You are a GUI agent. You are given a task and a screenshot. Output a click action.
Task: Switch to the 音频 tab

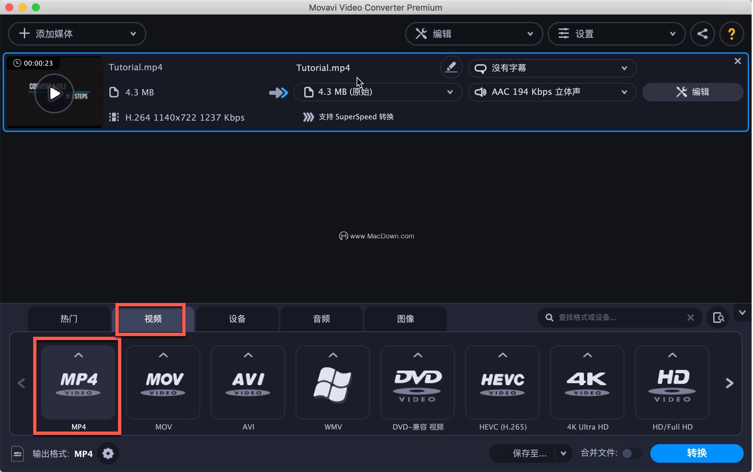click(x=321, y=319)
